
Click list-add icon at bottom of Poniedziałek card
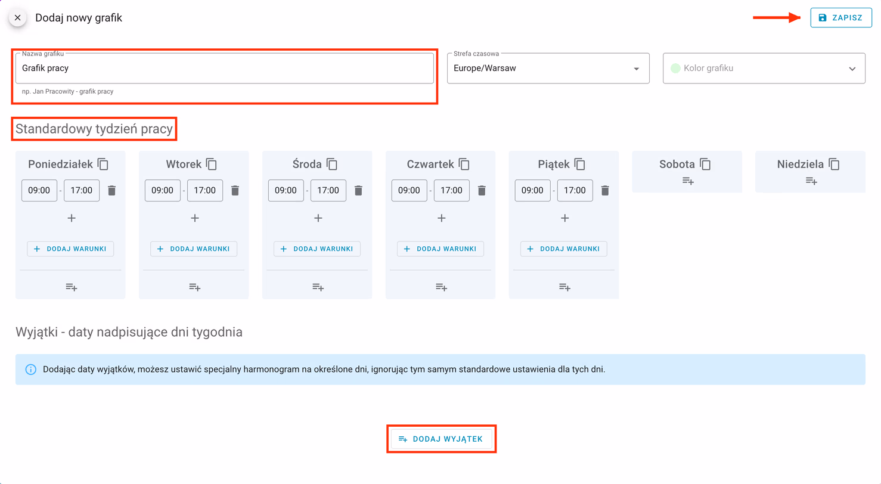[72, 287]
